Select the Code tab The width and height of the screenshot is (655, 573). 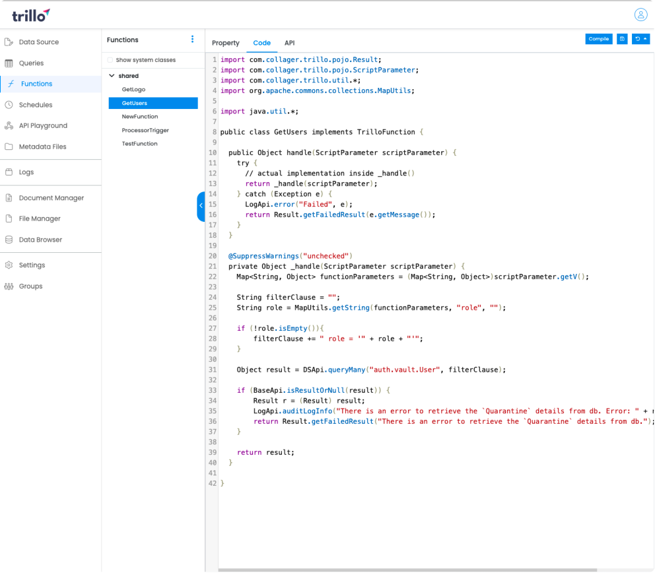(x=262, y=43)
